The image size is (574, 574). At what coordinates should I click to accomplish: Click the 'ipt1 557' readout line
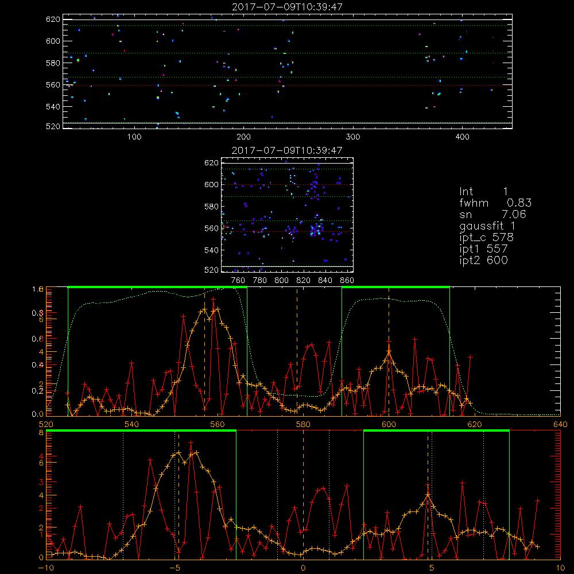point(483,249)
